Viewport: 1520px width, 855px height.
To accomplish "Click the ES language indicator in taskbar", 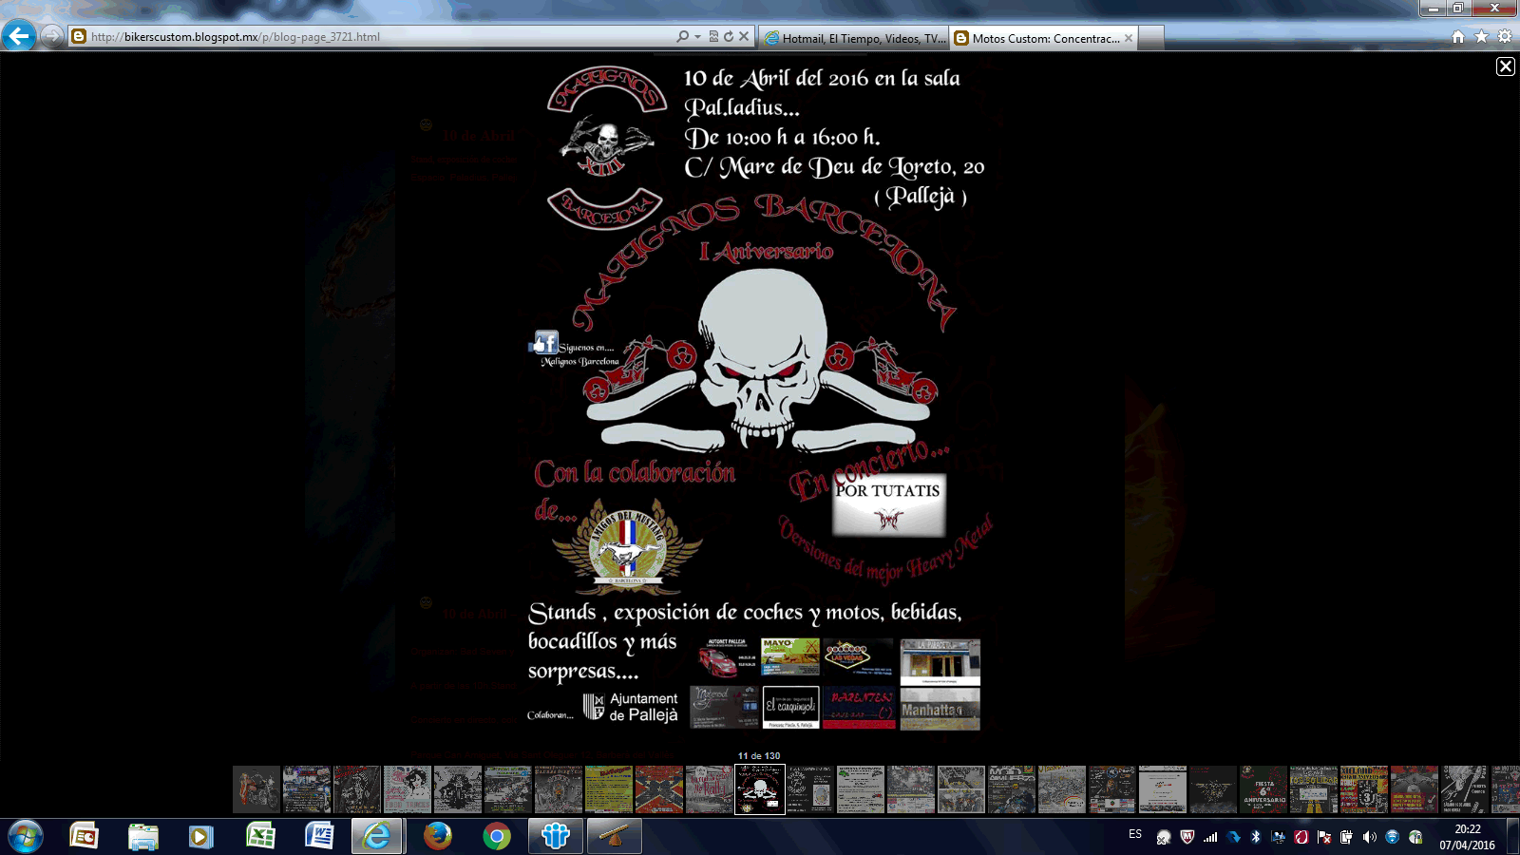I will pyautogui.click(x=1135, y=834).
